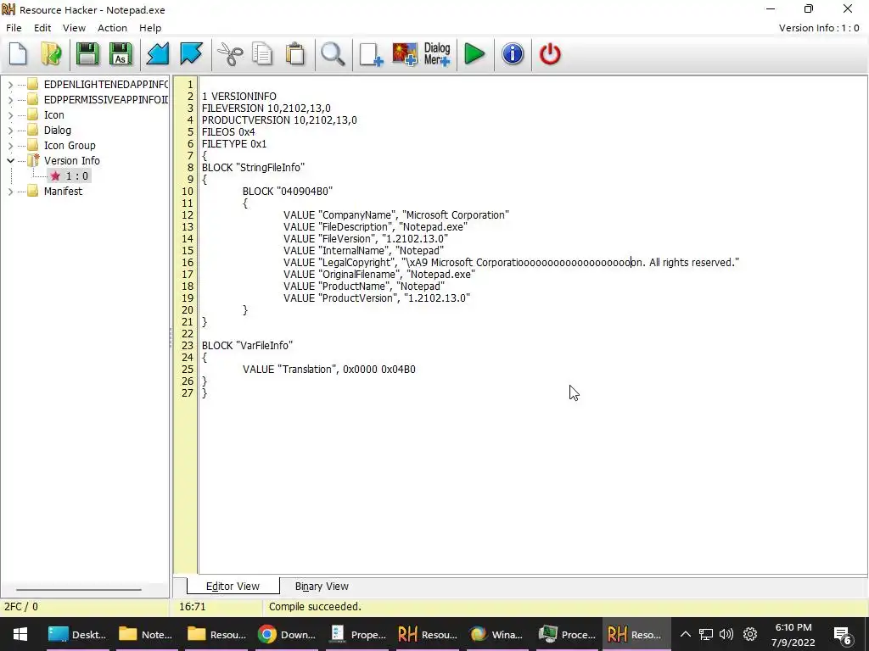Open the Windows Start menu
This screenshot has height=651, width=869.
(x=20, y=634)
